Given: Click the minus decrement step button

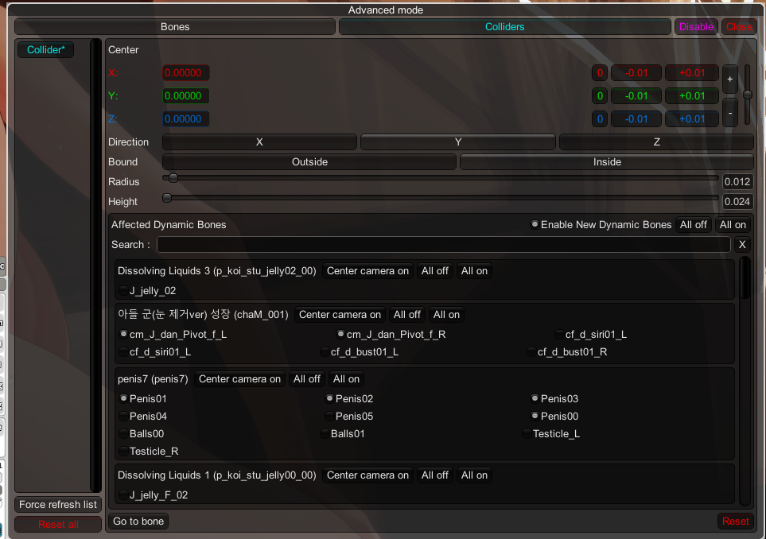Looking at the screenshot, I should (729, 113).
